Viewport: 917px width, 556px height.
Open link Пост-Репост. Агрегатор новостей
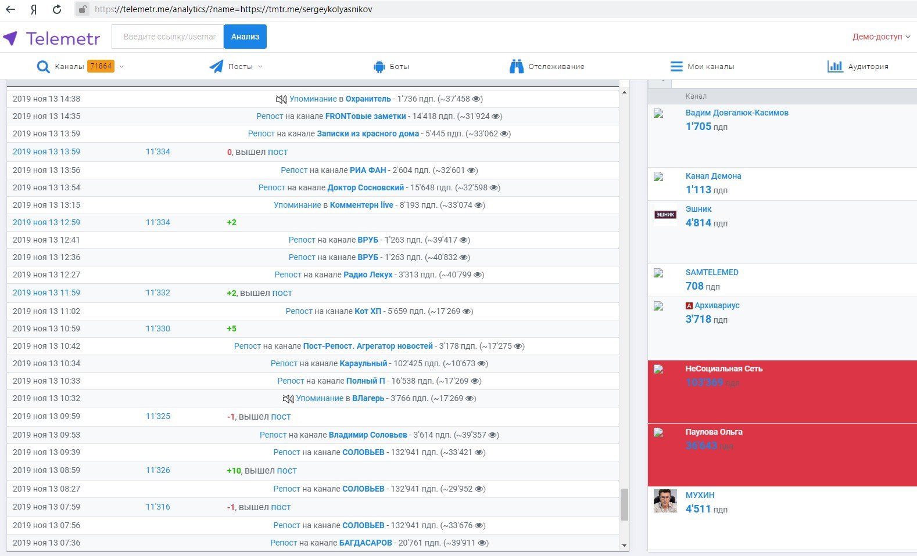pos(368,346)
